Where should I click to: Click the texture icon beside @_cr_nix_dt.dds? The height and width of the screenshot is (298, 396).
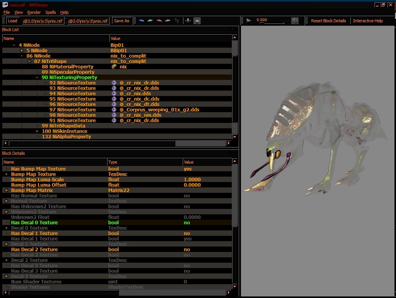coord(114,104)
